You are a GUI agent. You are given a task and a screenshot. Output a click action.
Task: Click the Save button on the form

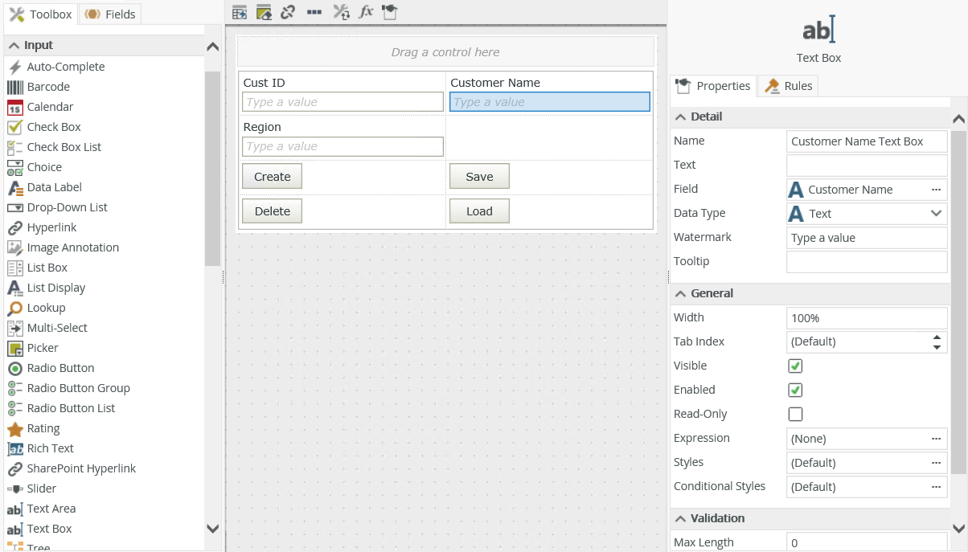[479, 177]
